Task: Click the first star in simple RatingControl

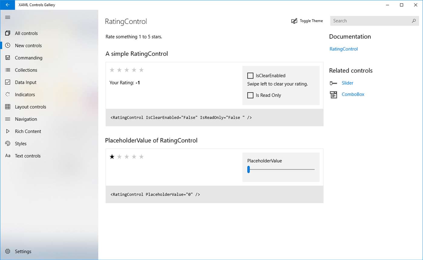Action: pyautogui.click(x=112, y=70)
